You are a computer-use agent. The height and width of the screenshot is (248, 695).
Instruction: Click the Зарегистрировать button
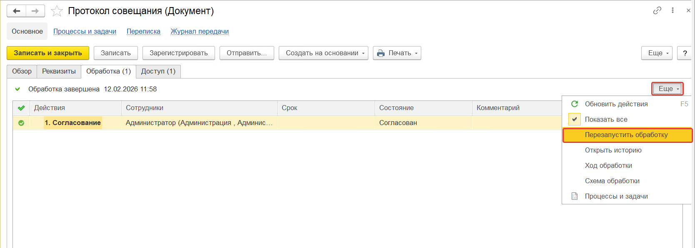point(178,53)
